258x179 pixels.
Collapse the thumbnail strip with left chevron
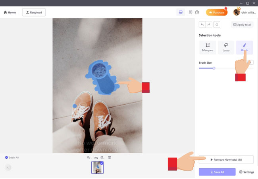click(8, 167)
